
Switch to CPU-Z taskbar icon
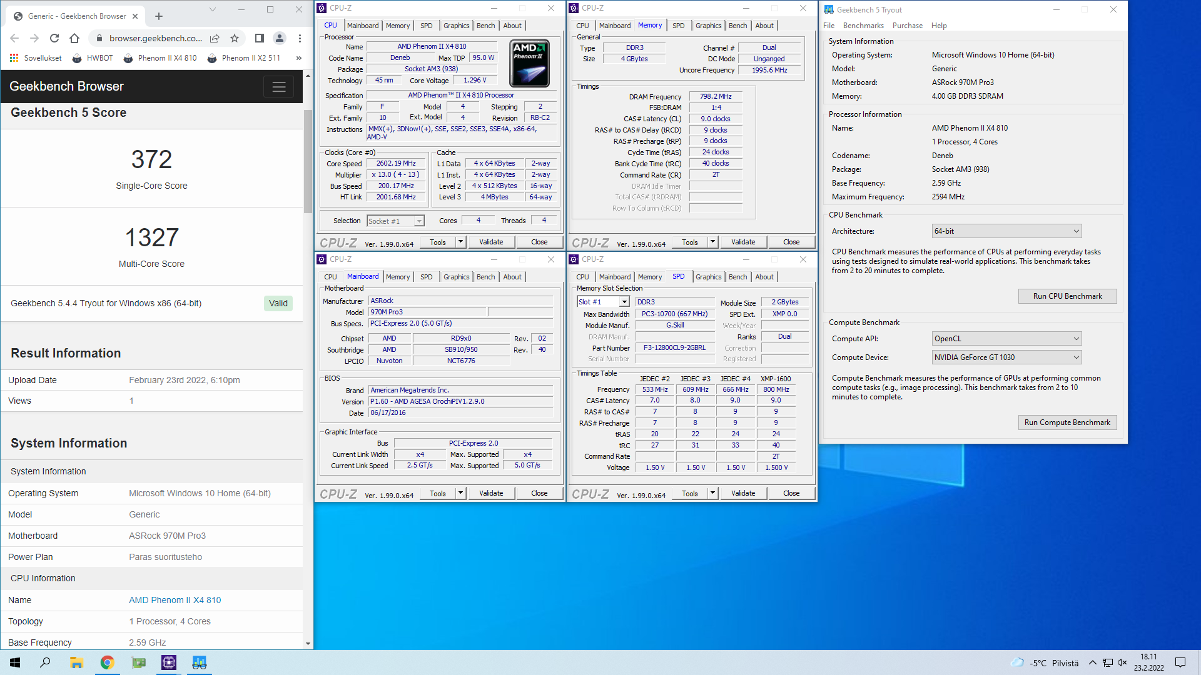point(169,662)
